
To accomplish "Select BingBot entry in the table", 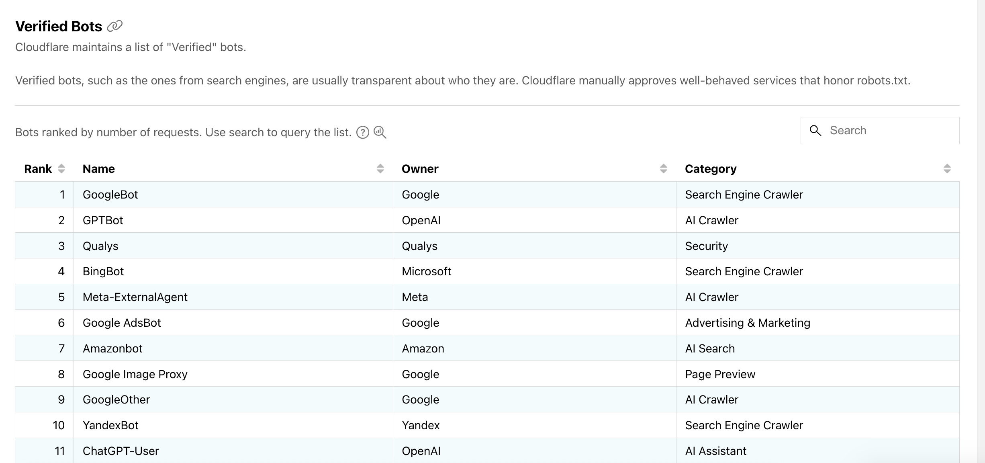I will click(x=103, y=271).
